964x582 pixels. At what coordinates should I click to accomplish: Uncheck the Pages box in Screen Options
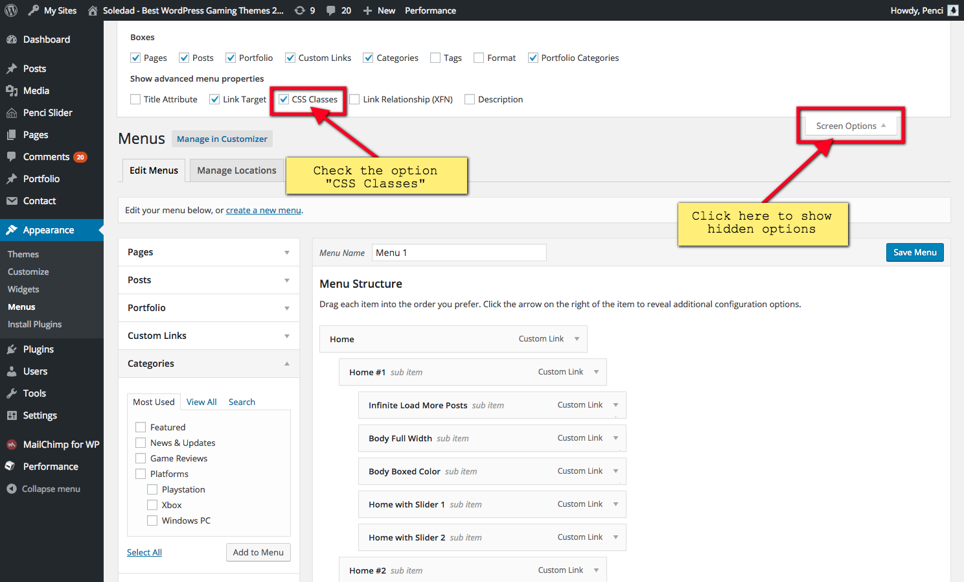[x=135, y=58]
